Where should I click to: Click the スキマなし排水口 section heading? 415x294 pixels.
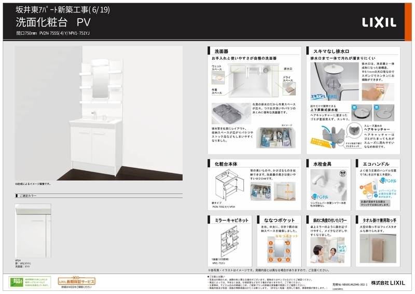click(x=331, y=51)
